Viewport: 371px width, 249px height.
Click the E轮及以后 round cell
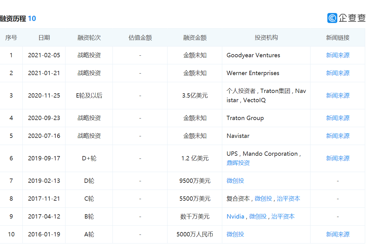89,96
